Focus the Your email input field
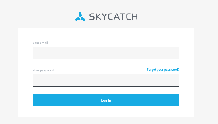The height and width of the screenshot is (124, 218). pos(106,53)
